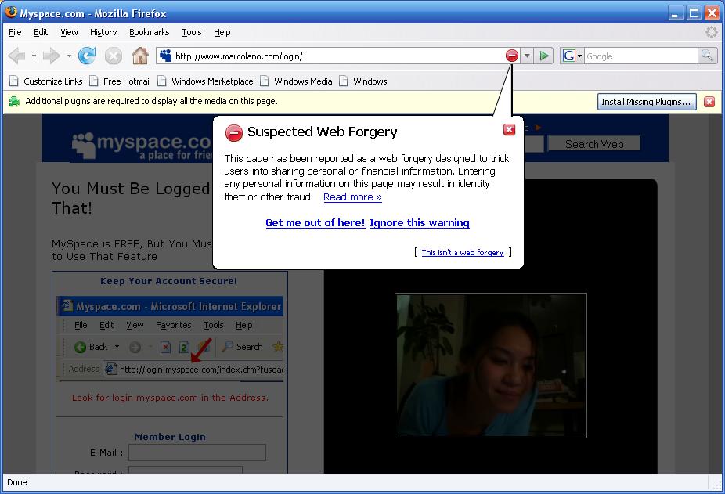Click the Search Web button on page
The width and height of the screenshot is (725, 494).
click(594, 144)
